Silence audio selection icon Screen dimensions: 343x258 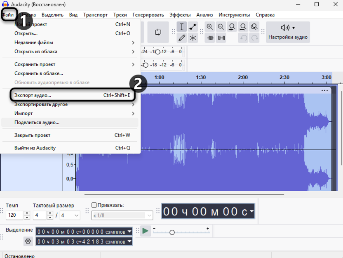221,38
